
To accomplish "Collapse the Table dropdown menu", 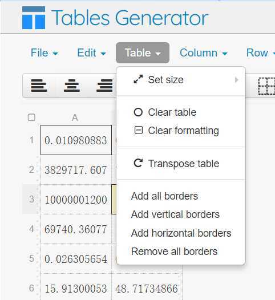I will [143, 53].
